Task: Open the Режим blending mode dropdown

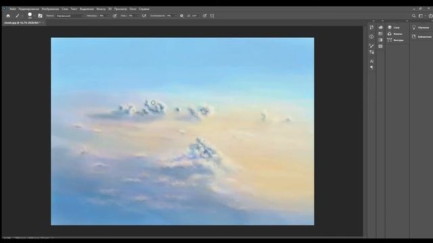Action: pyautogui.click(x=70, y=16)
